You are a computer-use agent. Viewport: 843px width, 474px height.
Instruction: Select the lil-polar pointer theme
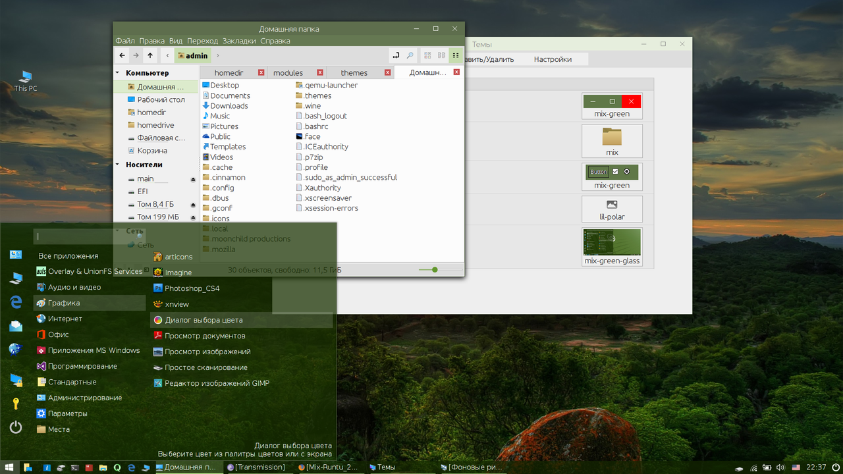pos(612,209)
